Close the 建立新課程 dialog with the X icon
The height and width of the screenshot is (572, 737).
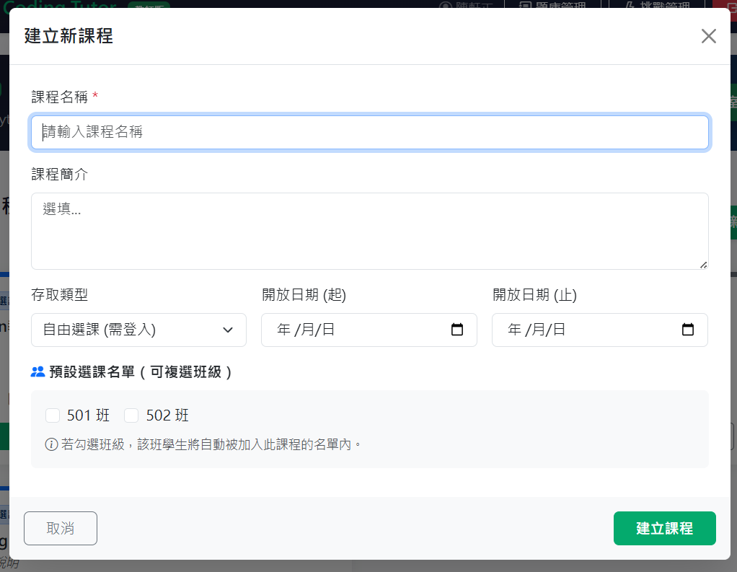pyautogui.click(x=708, y=36)
